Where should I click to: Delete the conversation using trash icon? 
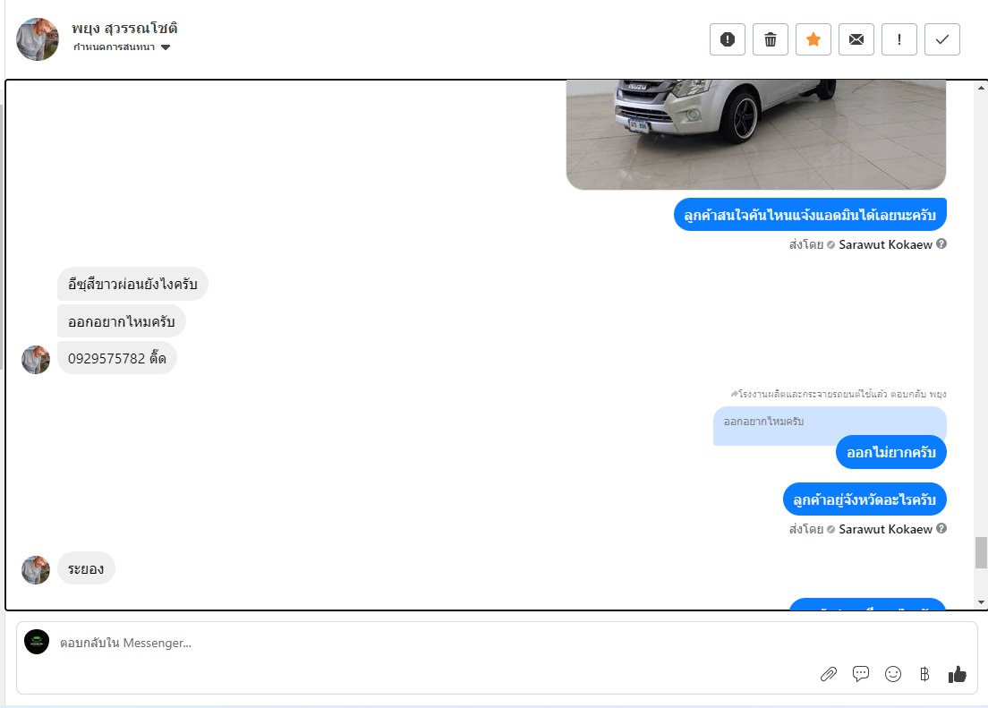coord(770,39)
